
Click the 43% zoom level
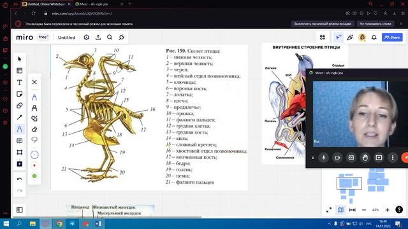(375, 210)
